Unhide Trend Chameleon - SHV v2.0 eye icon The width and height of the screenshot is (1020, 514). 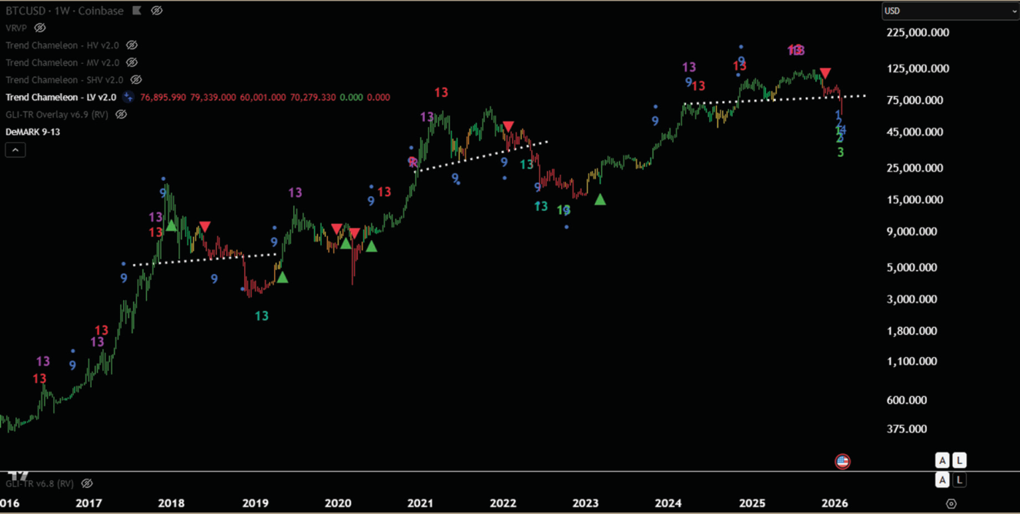coord(135,80)
